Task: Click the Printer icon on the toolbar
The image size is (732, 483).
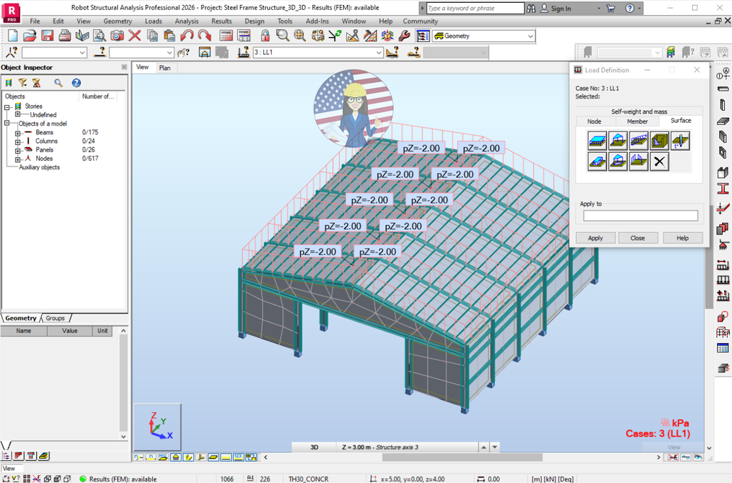Action: coord(66,36)
